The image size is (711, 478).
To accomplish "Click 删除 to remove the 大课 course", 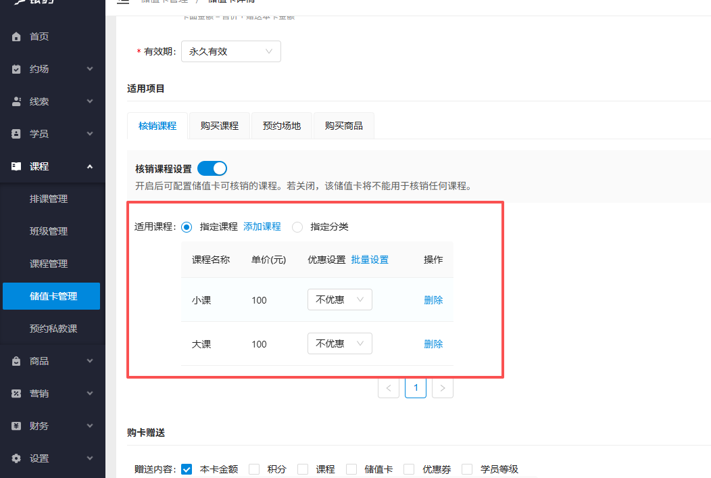I will (x=433, y=343).
